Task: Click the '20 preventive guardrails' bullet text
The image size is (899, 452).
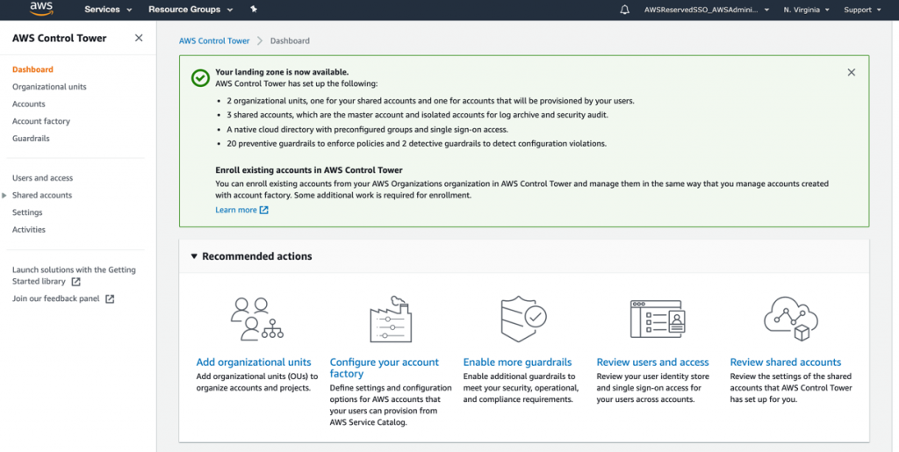Action: coord(416,144)
